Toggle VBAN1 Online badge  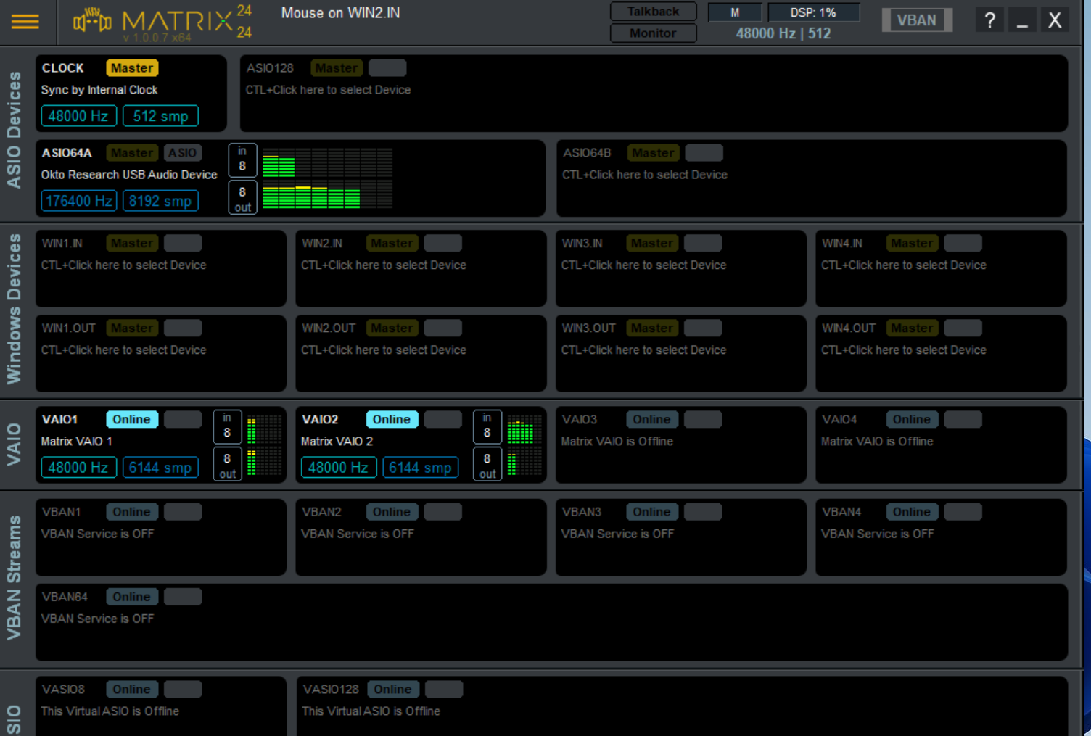tap(132, 512)
